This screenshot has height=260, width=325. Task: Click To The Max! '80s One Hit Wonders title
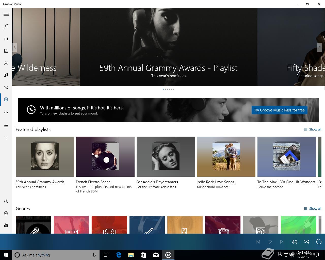(286, 182)
